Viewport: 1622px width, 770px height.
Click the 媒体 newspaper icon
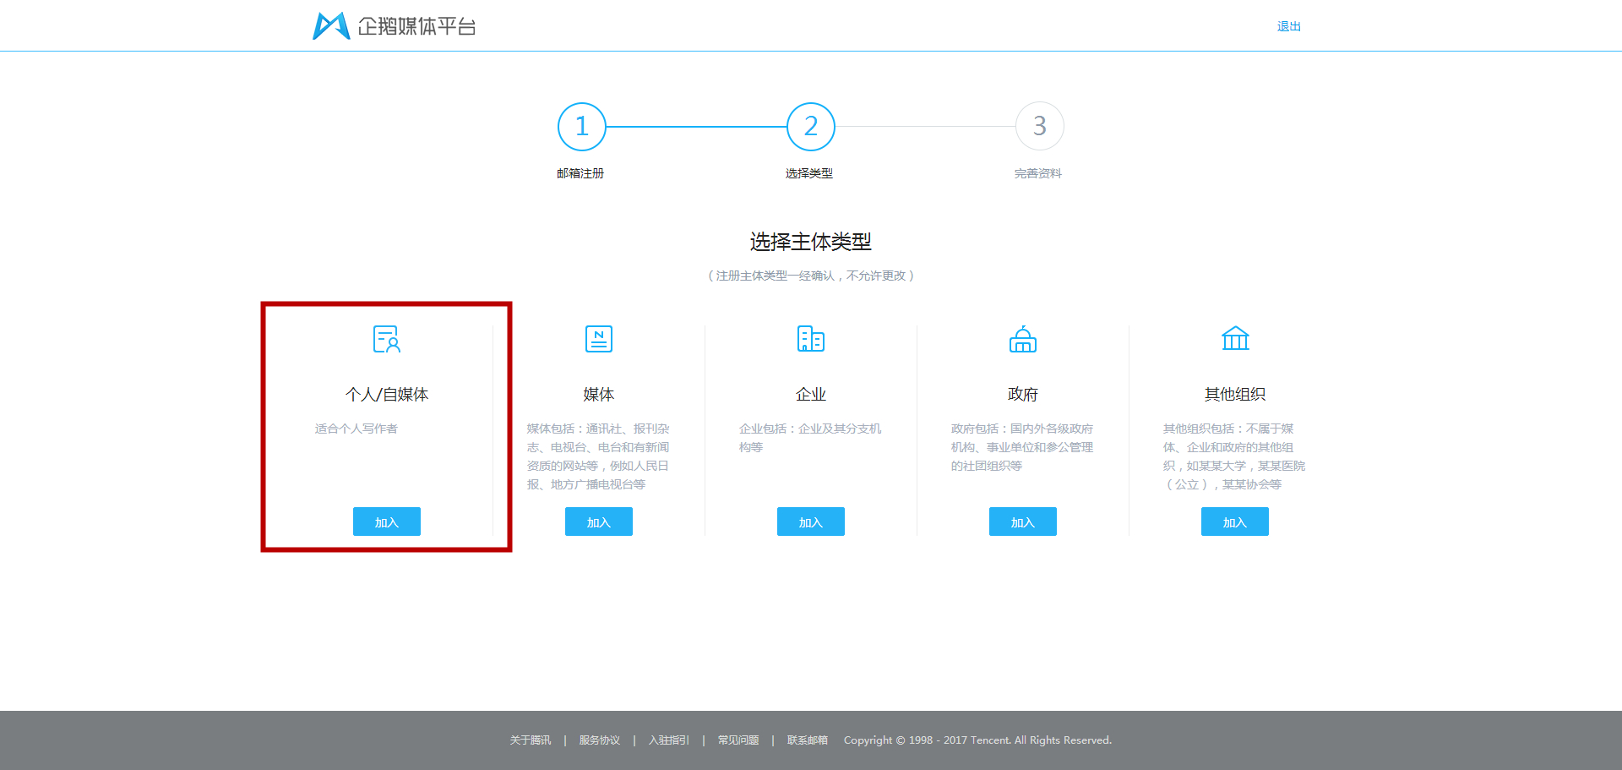(598, 339)
